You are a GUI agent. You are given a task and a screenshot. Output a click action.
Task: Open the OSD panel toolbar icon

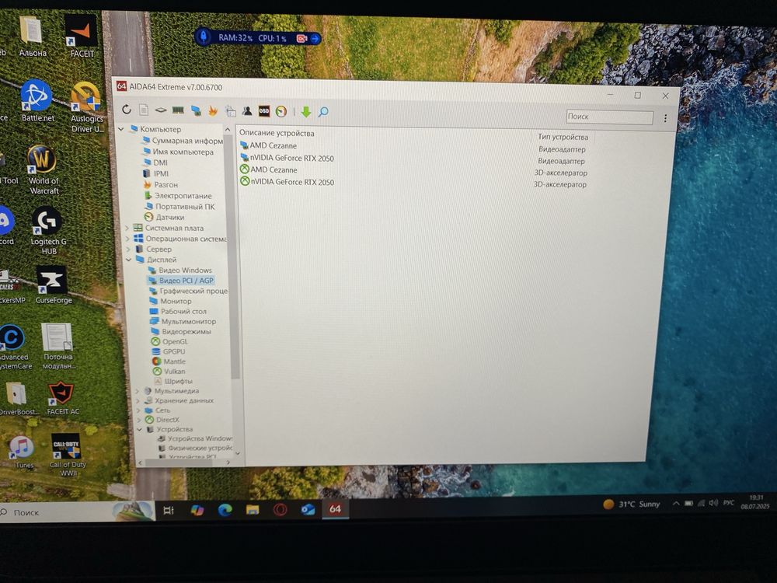point(264,111)
